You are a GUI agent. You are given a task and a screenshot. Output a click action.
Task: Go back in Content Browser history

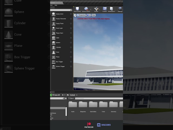point(63,95)
